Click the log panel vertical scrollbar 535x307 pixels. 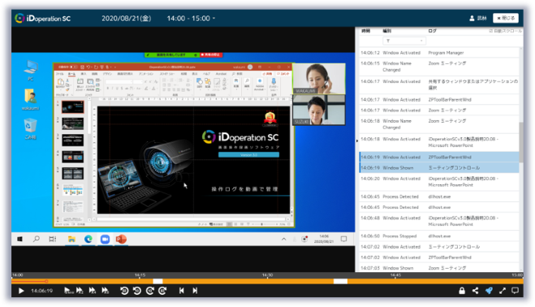coord(521,141)
